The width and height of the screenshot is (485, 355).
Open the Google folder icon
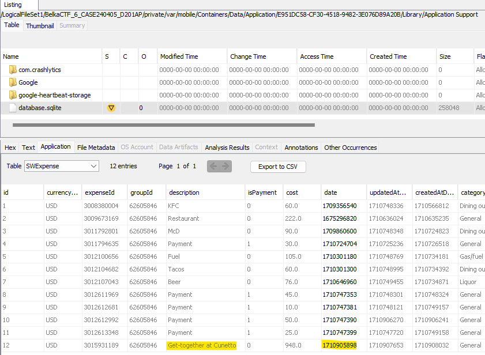[13, 82]
